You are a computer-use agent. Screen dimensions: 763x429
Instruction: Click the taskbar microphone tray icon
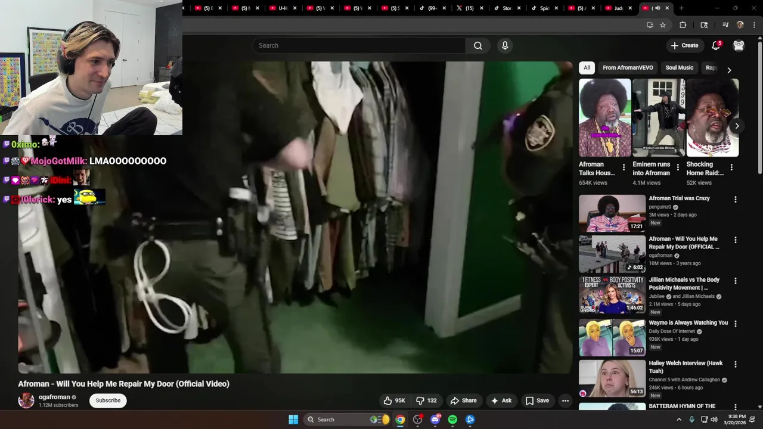coord(691,419)
